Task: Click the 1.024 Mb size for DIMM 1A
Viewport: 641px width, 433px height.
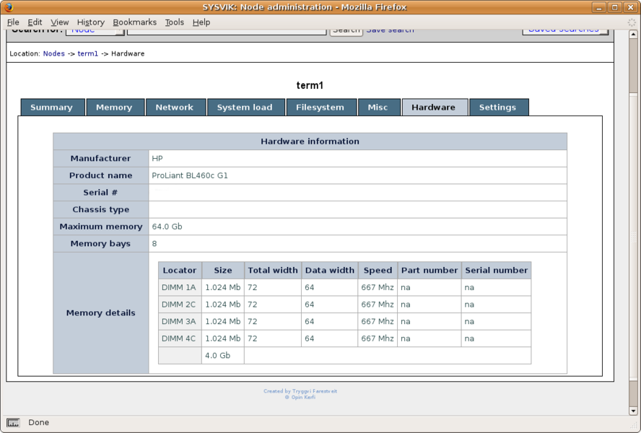Action: point(223,287)
